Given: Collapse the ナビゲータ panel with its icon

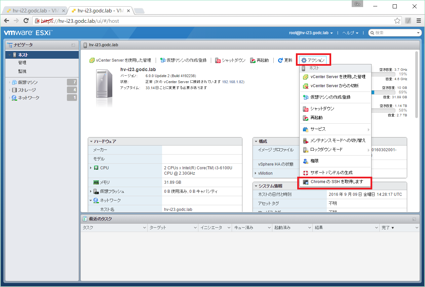Looking at the screenshot, I should pos(73,45).
